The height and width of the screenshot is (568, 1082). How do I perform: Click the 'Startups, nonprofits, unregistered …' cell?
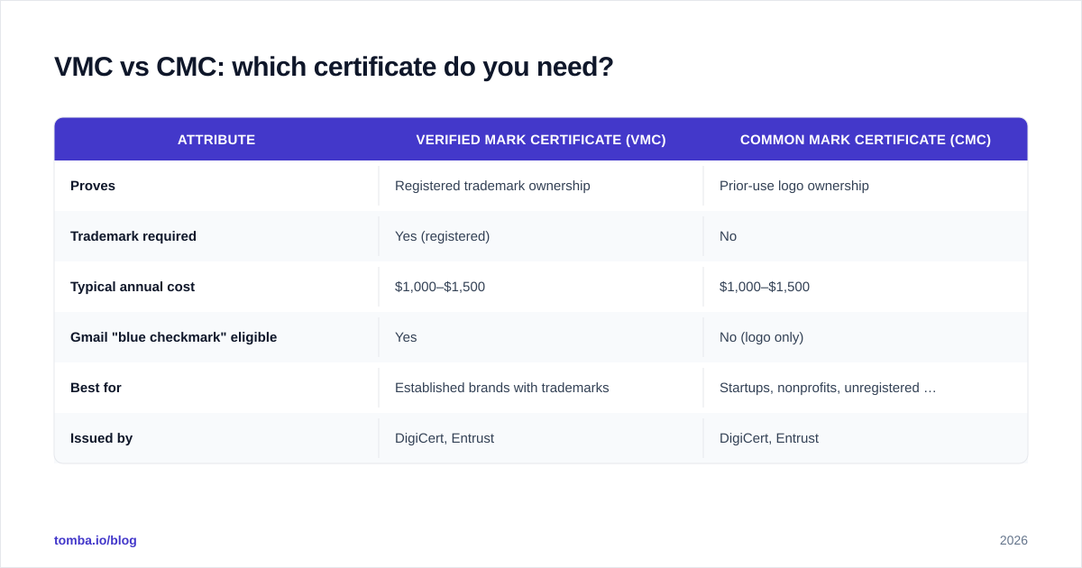click(828, 388)
